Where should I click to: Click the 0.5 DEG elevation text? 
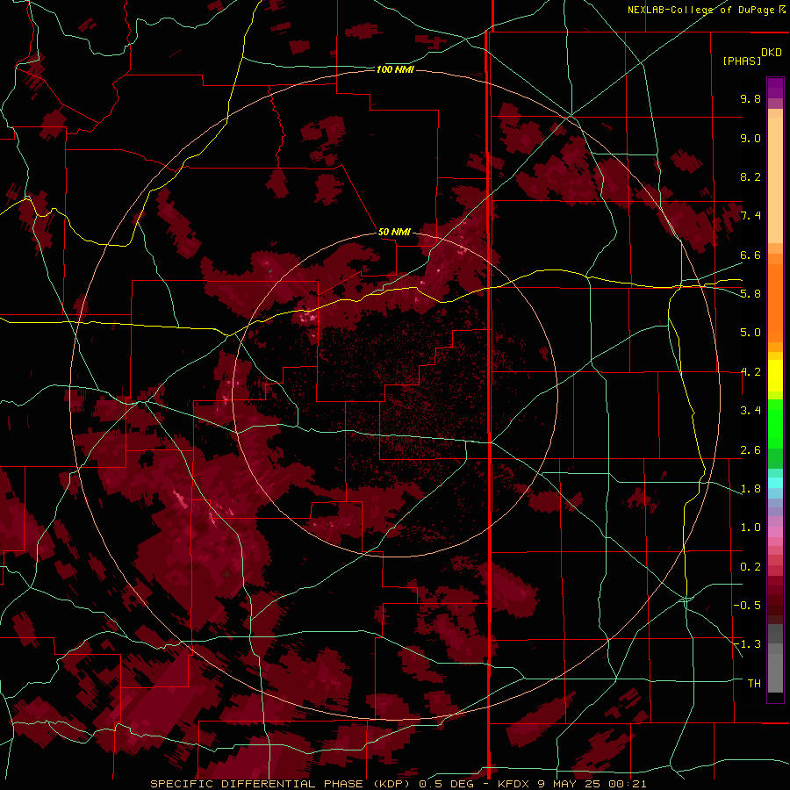(447, 784)
